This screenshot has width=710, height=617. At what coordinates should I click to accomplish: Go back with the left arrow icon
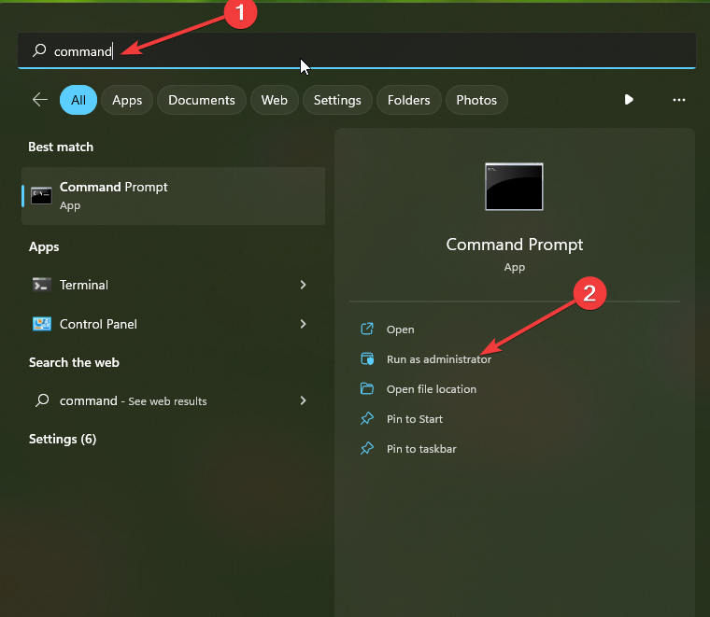(40, 100)
